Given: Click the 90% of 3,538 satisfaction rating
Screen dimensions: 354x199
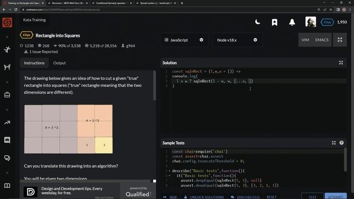Looking at the screenshot, I should point(67,46).
